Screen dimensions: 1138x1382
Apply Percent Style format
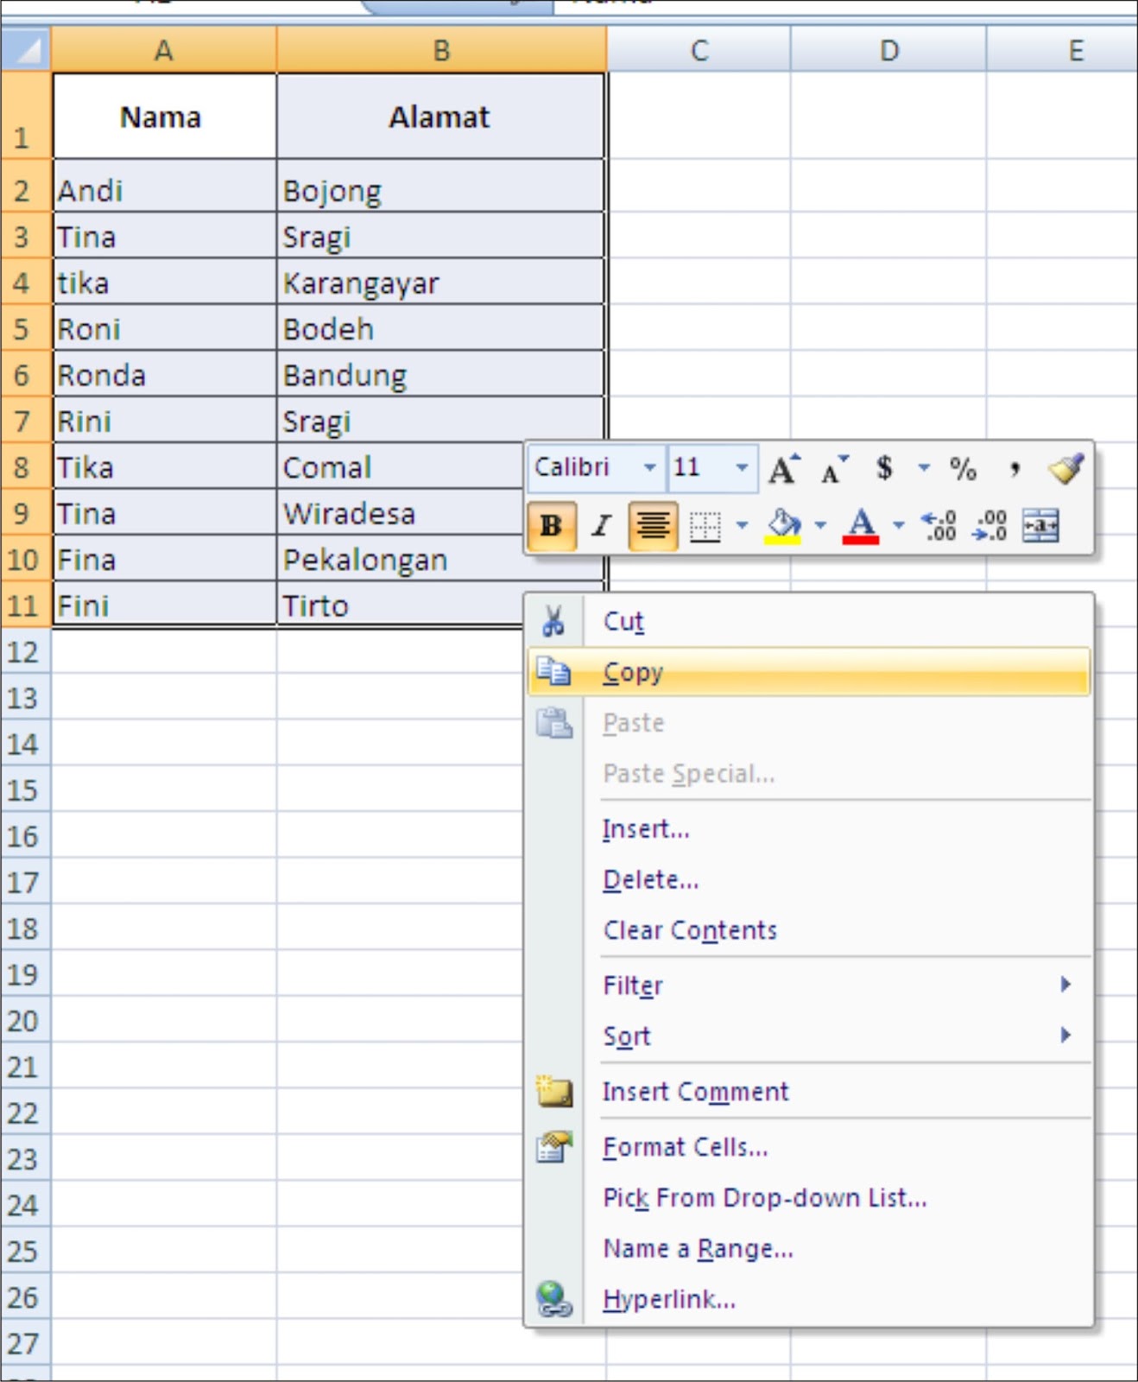[x=963, y=469]
